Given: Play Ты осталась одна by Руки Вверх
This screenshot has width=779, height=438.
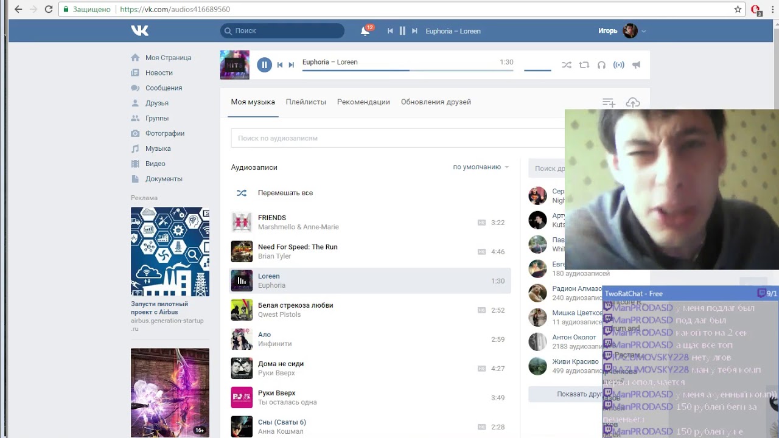Looking at the screenshot, I should tap(370, 398).
